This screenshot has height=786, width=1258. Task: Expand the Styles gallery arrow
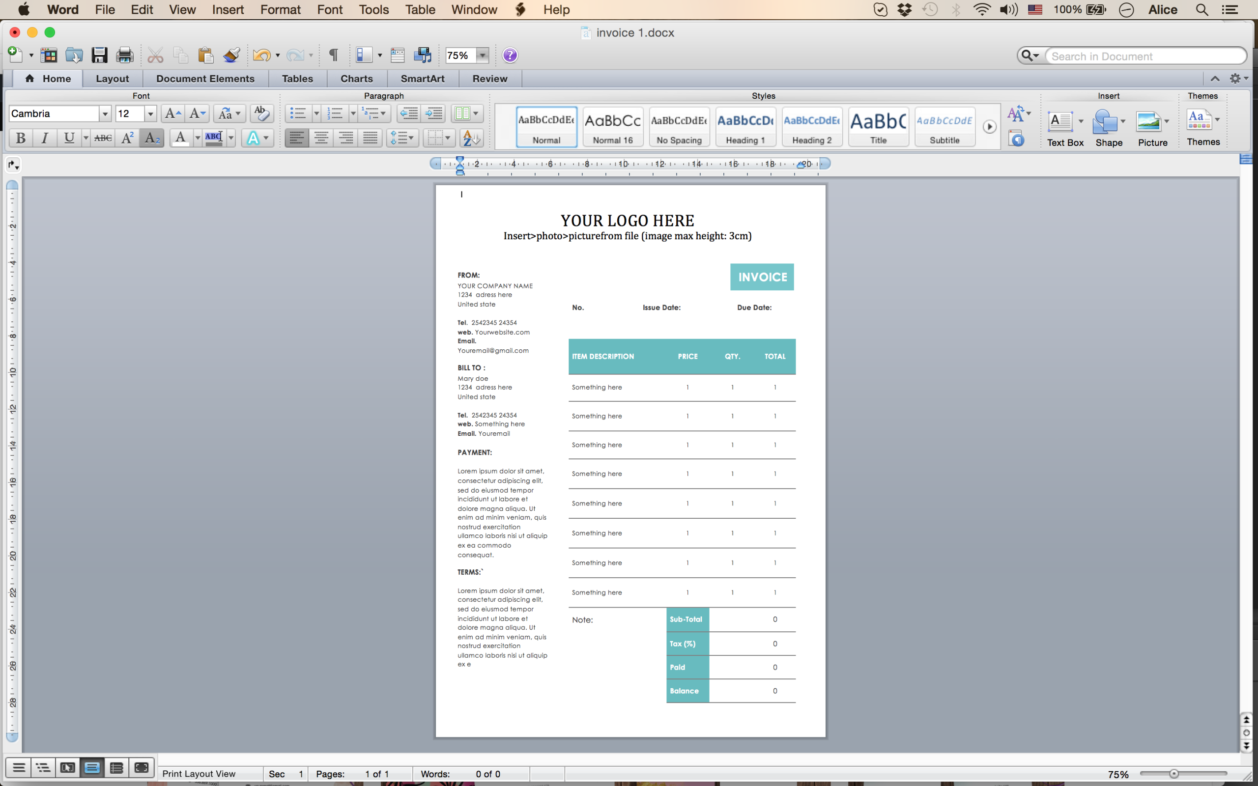tap(989, 127)
